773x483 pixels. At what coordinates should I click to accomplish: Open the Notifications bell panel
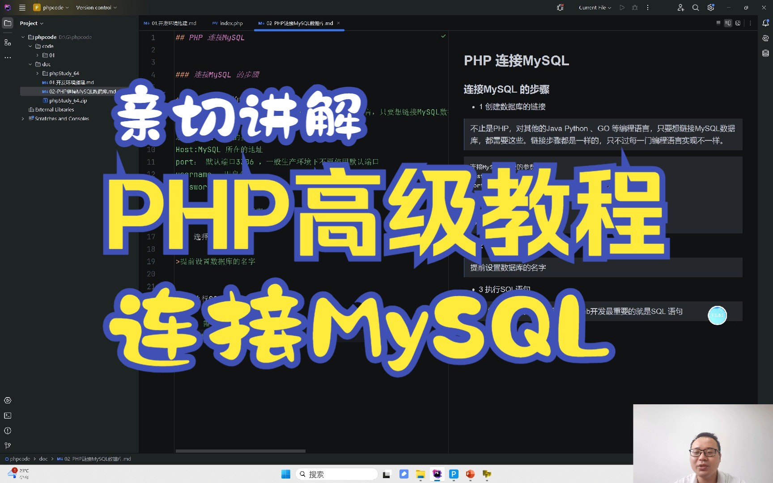click(765, 23)
